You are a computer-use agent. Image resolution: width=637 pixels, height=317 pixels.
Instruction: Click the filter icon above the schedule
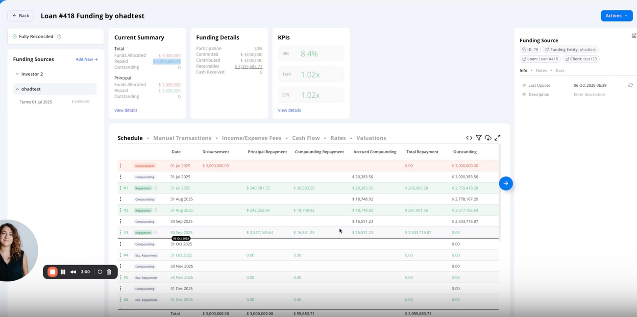479,138
